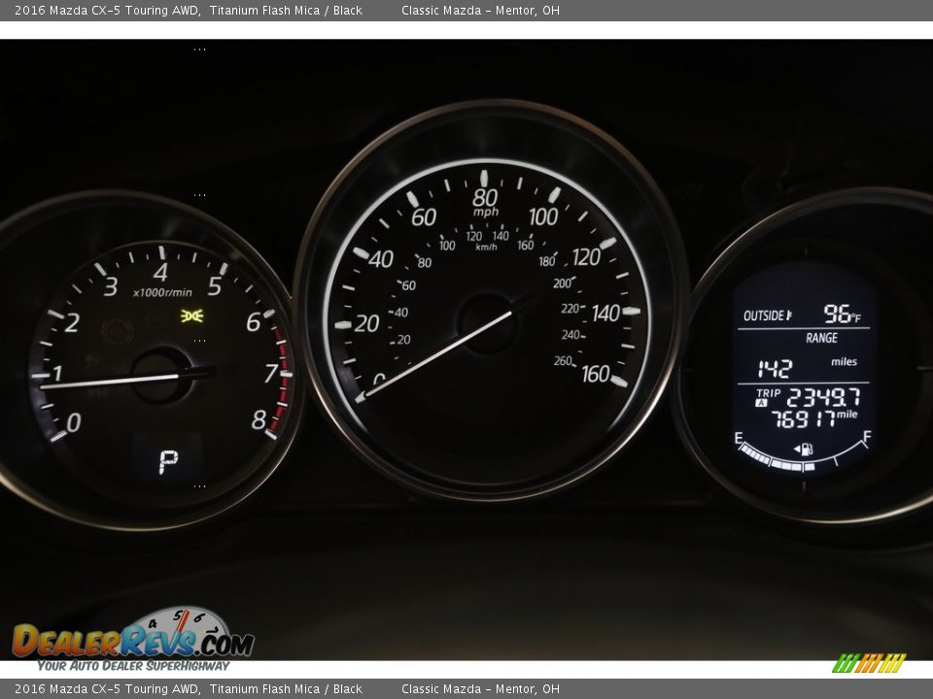The height and width of the screenshot is (699, 933).
Task: Click the DealerRevs.com logo
Action: tap(133, 640)
